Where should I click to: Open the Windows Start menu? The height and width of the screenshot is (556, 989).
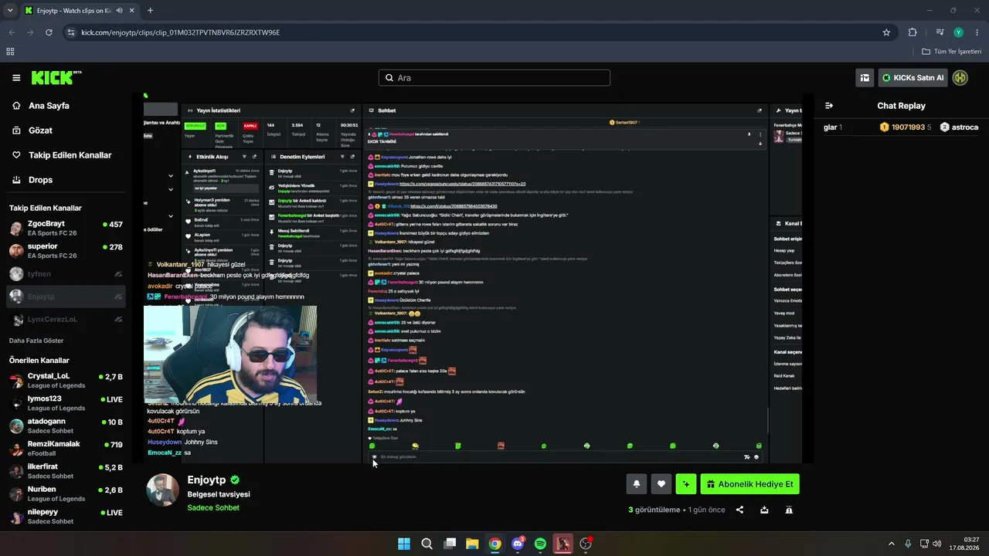tap(403, 544)
